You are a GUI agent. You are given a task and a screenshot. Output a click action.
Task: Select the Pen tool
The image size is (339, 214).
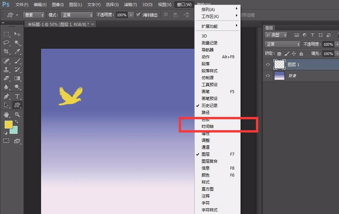point(6,96)
